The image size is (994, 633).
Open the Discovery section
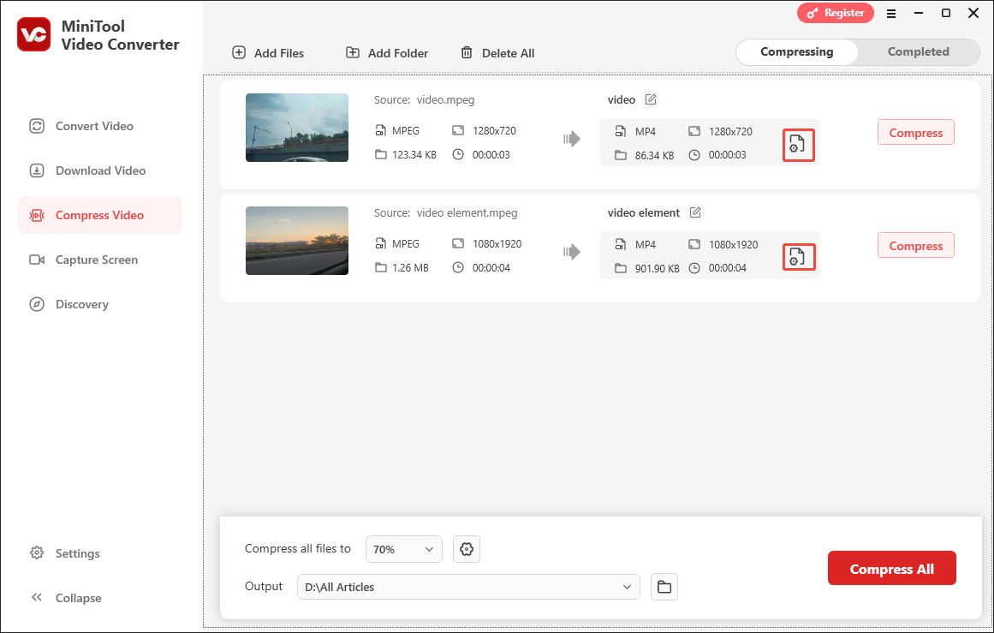click(x=100, y=304)
